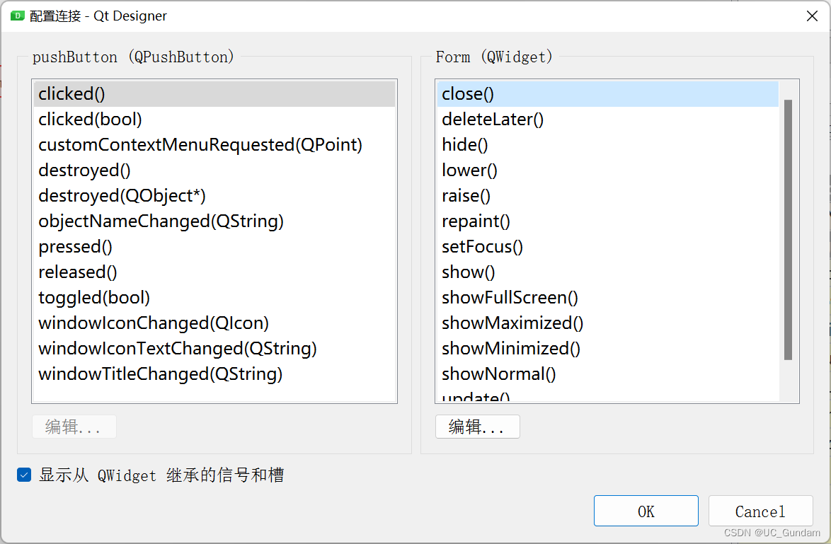Screen dimensions: 831x544
Task: Select the showFullScreen() slot
Action: point(608,297)
